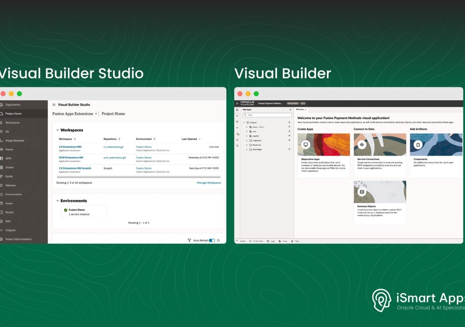Expand the Resources folder
Screen dimensions: 465x327
247,145
